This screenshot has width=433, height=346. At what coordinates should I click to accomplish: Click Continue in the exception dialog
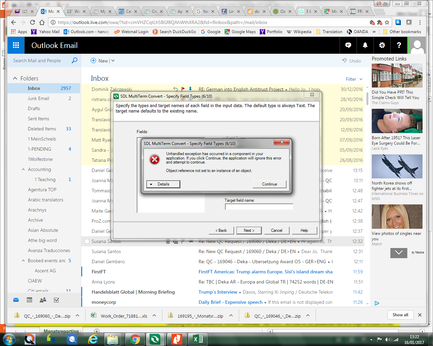click(269, 184)
